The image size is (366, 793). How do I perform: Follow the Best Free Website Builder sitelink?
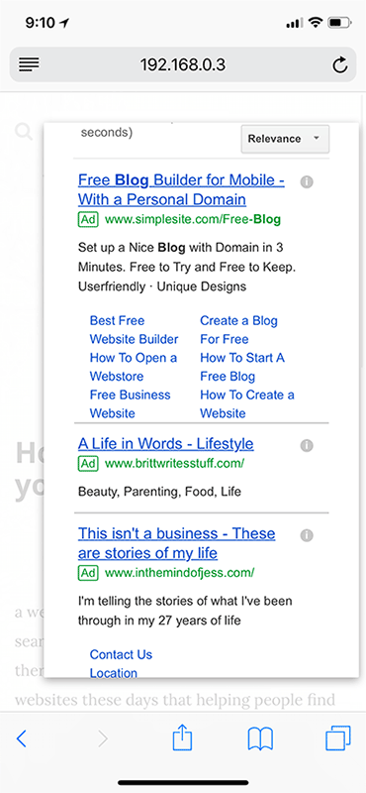[x=134, y=330]
